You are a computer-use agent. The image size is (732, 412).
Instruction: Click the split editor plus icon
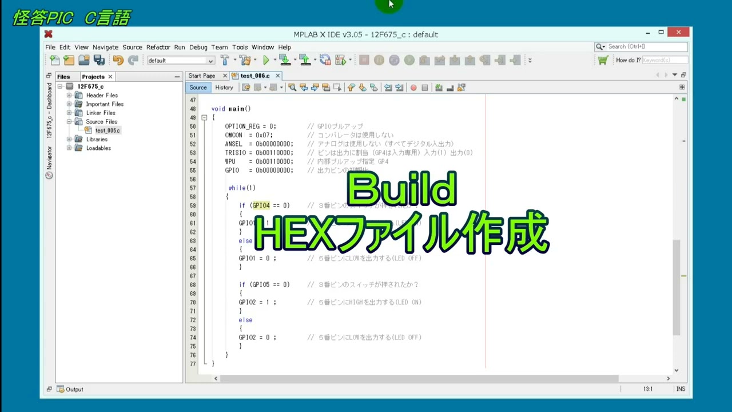point(682,88)
